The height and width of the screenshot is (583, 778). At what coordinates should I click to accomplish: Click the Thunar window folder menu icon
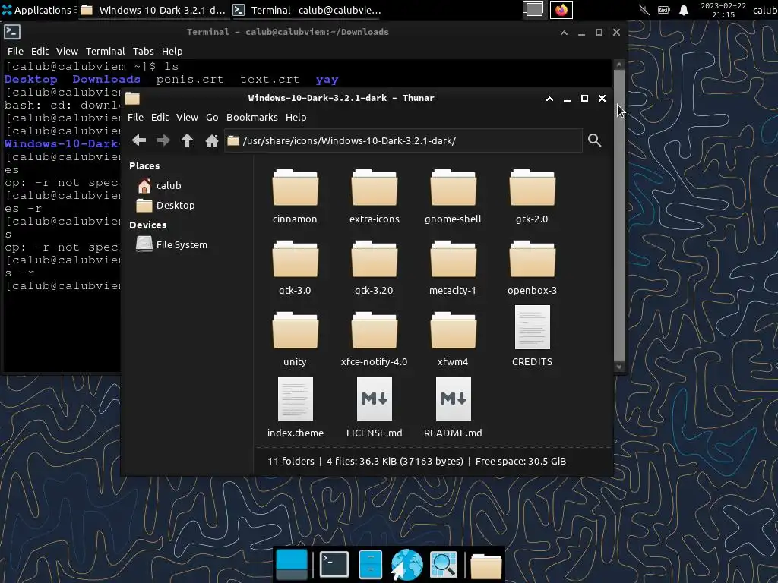(x=132, y=98)
